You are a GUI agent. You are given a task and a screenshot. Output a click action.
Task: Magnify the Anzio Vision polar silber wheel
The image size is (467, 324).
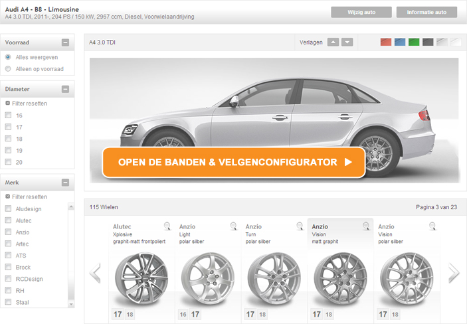(x=432, y=226)
